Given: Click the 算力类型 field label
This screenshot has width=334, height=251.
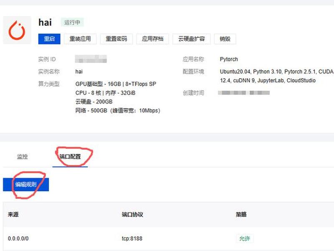Looking at the screenshot, I should tap(49, 84).
